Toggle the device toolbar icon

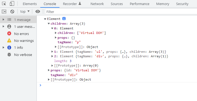pyautogui.click(x=12, y=4)
